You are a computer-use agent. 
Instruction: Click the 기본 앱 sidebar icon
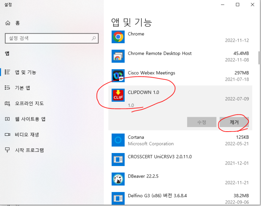(x=7, y=87)
